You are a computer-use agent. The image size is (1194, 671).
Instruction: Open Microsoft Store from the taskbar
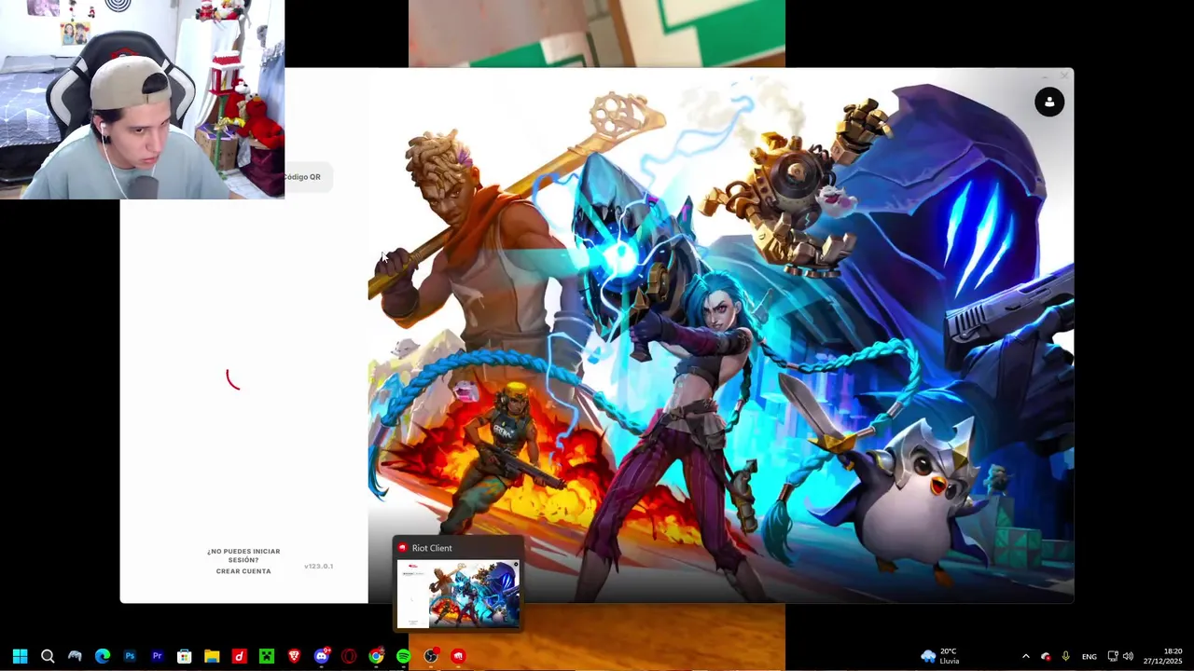(185, 656)
